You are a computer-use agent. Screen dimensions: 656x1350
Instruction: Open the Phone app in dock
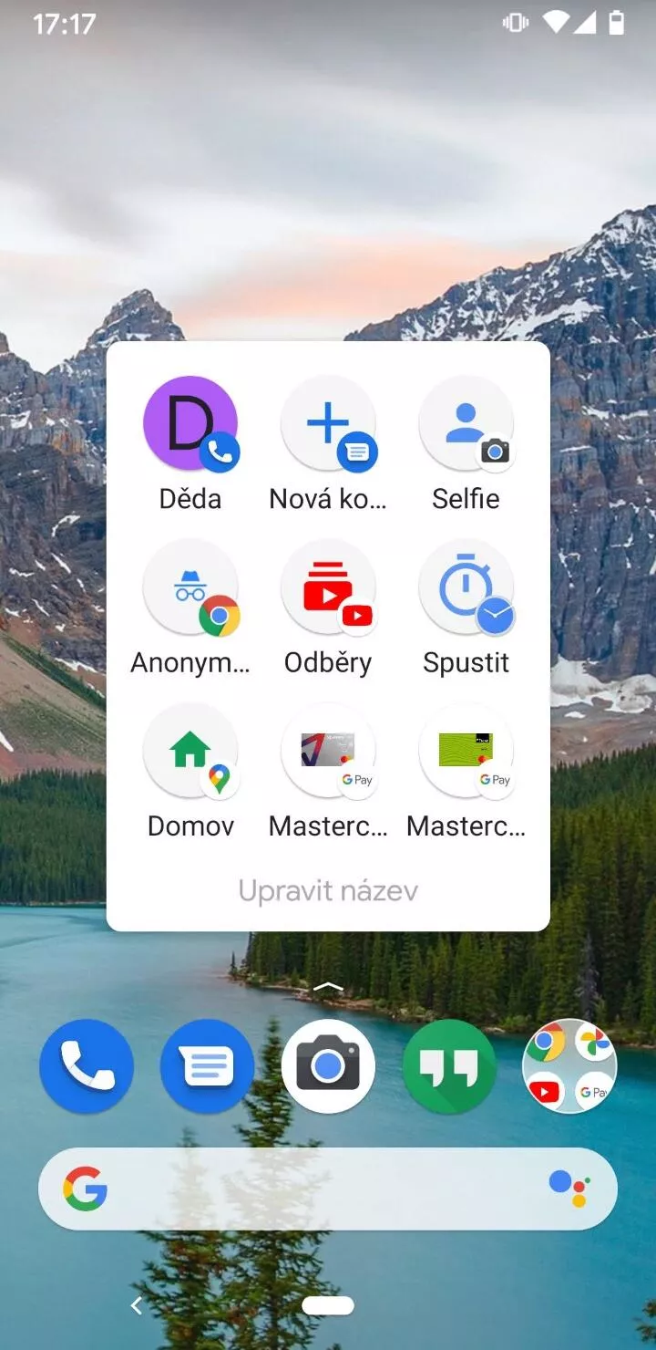pyautogui.click(x=87, y=1066)
